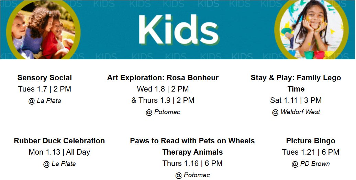Click the @ PD Brown location

[x=311, y=164]
